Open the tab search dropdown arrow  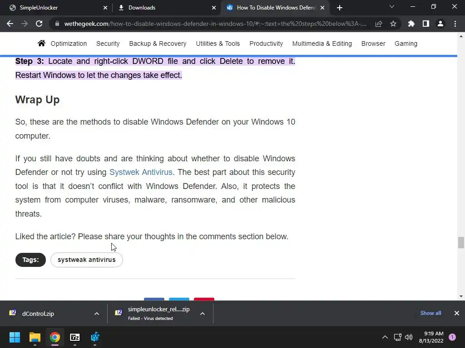point(392,6)
